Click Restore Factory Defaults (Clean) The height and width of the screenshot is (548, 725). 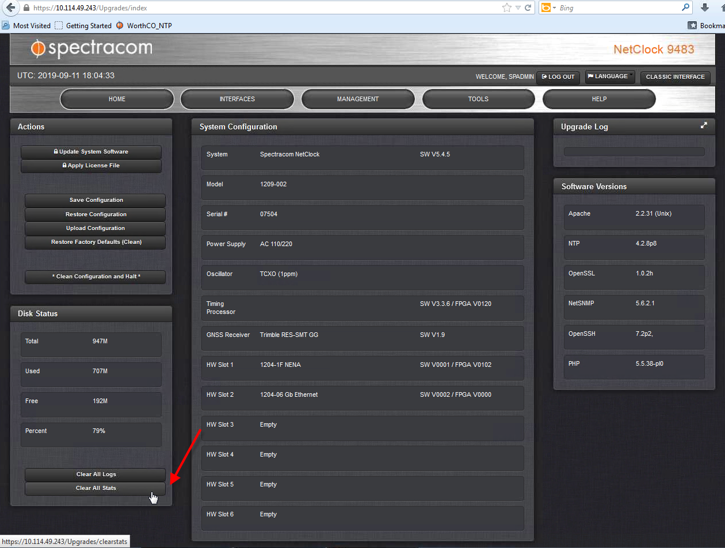coord(95,242)
